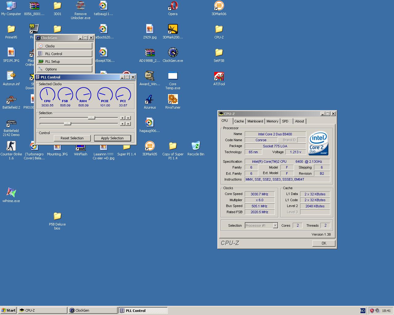Click the security shield tray icon

[372, 311]
